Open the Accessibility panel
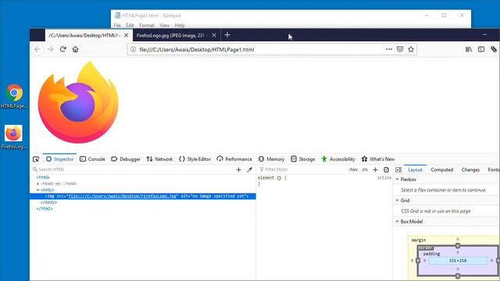The height and width of the screenshot is (281, 500). [338, 159]
